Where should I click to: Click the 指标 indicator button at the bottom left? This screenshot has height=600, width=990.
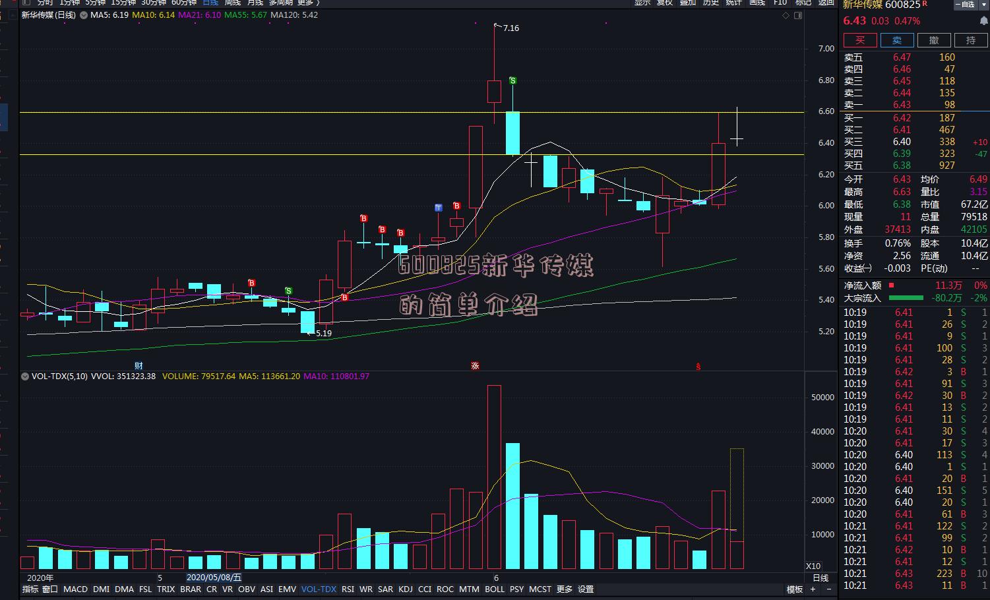pos(30,589)
